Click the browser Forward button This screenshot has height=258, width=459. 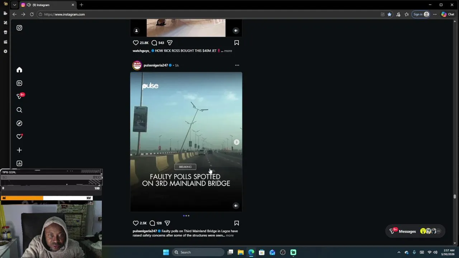[x=23, y=14]
